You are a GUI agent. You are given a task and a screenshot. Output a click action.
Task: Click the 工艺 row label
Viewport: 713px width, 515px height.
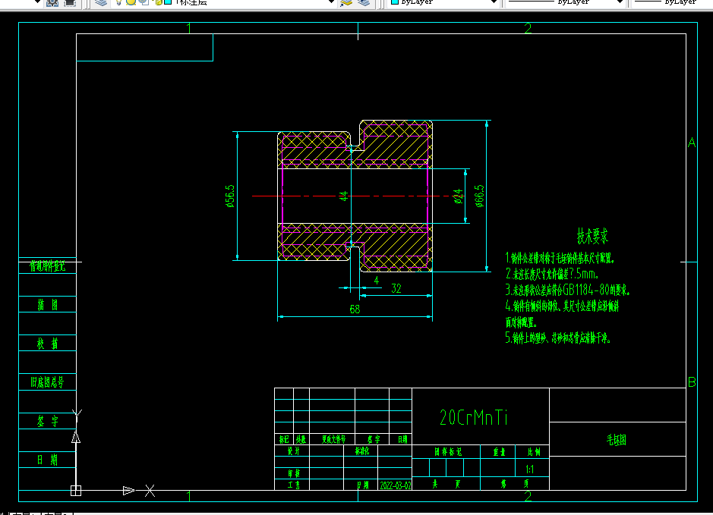293,485
